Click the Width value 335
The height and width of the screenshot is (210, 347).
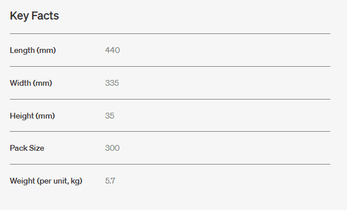112,83
